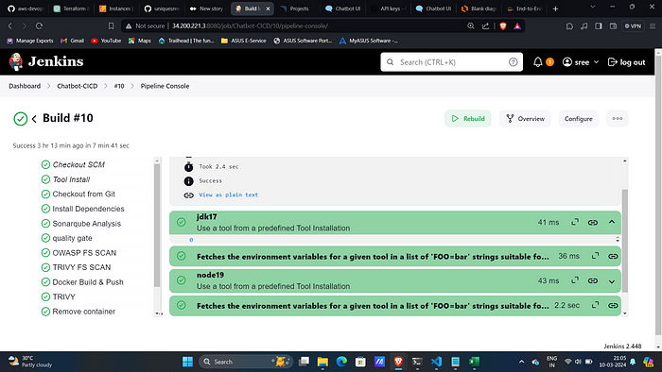Expand the node19 step

tap(612, 281)
